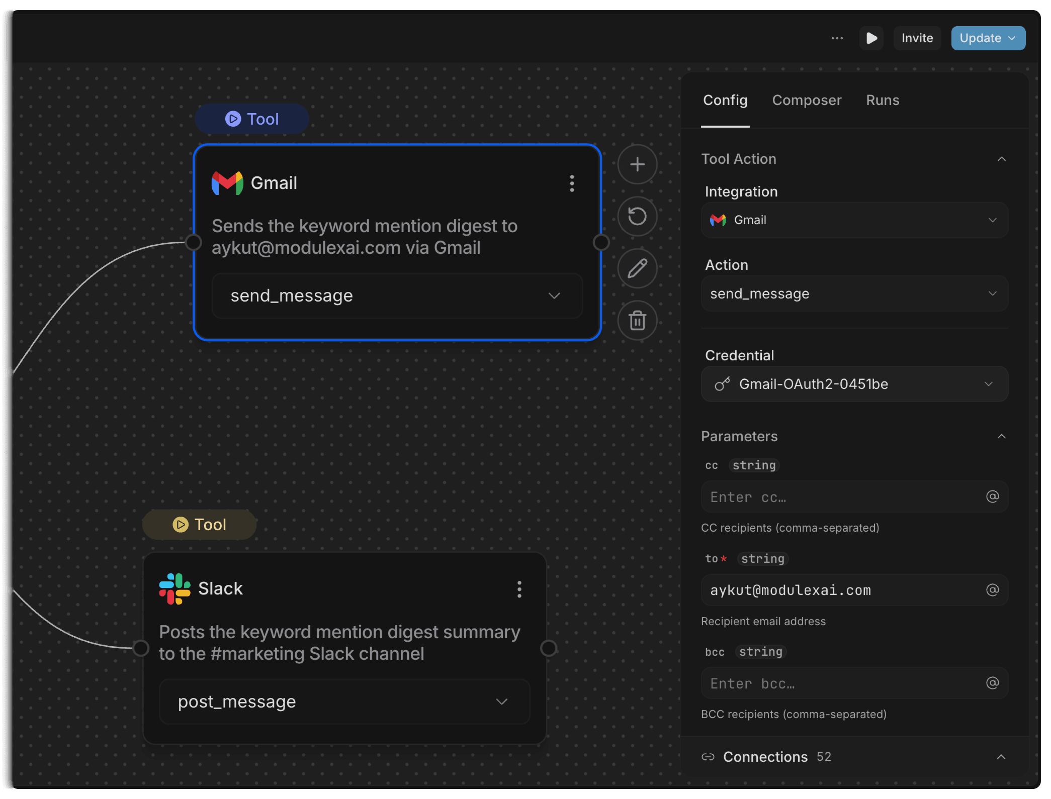Switch to the Runs tab
This screenshot has height=799, width=1051.
click(x=883, y=100)
